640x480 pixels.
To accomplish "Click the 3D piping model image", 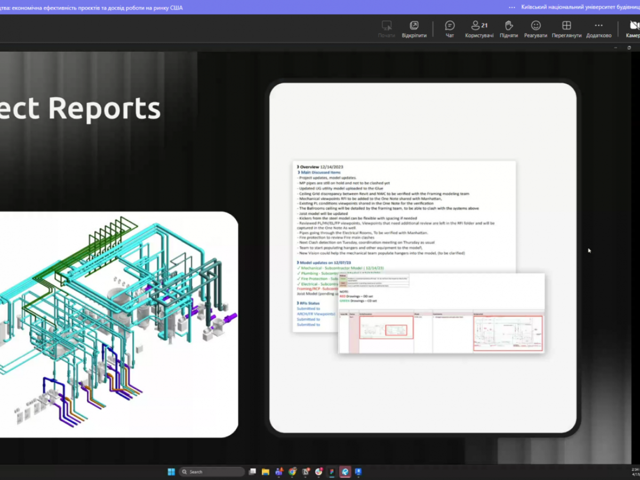I will 118,324.
